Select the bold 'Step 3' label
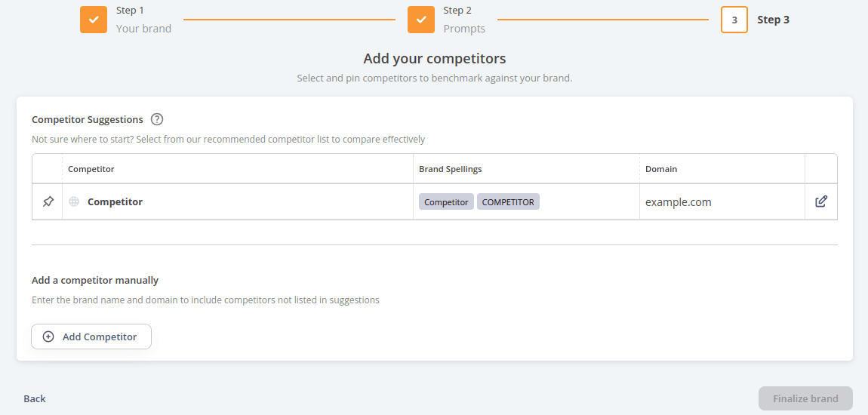868x415 pixels. click(x=774, y=20)
